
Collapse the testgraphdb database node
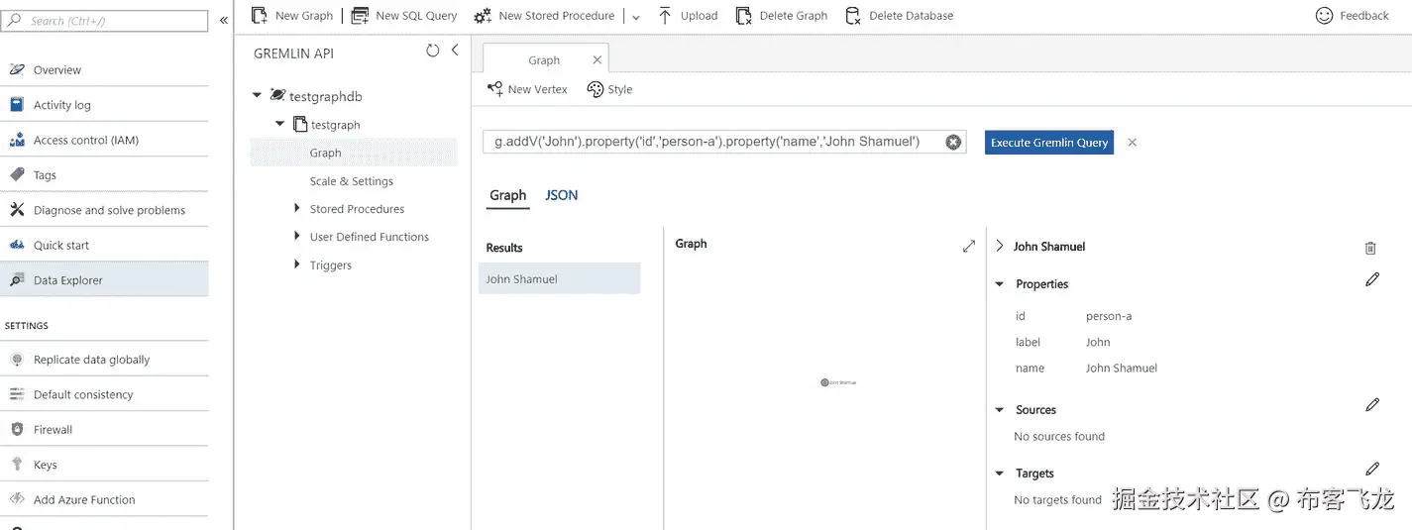pos(258,96)
